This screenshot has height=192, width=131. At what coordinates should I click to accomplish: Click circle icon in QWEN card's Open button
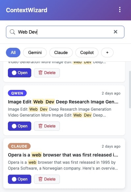pos(14,126)
